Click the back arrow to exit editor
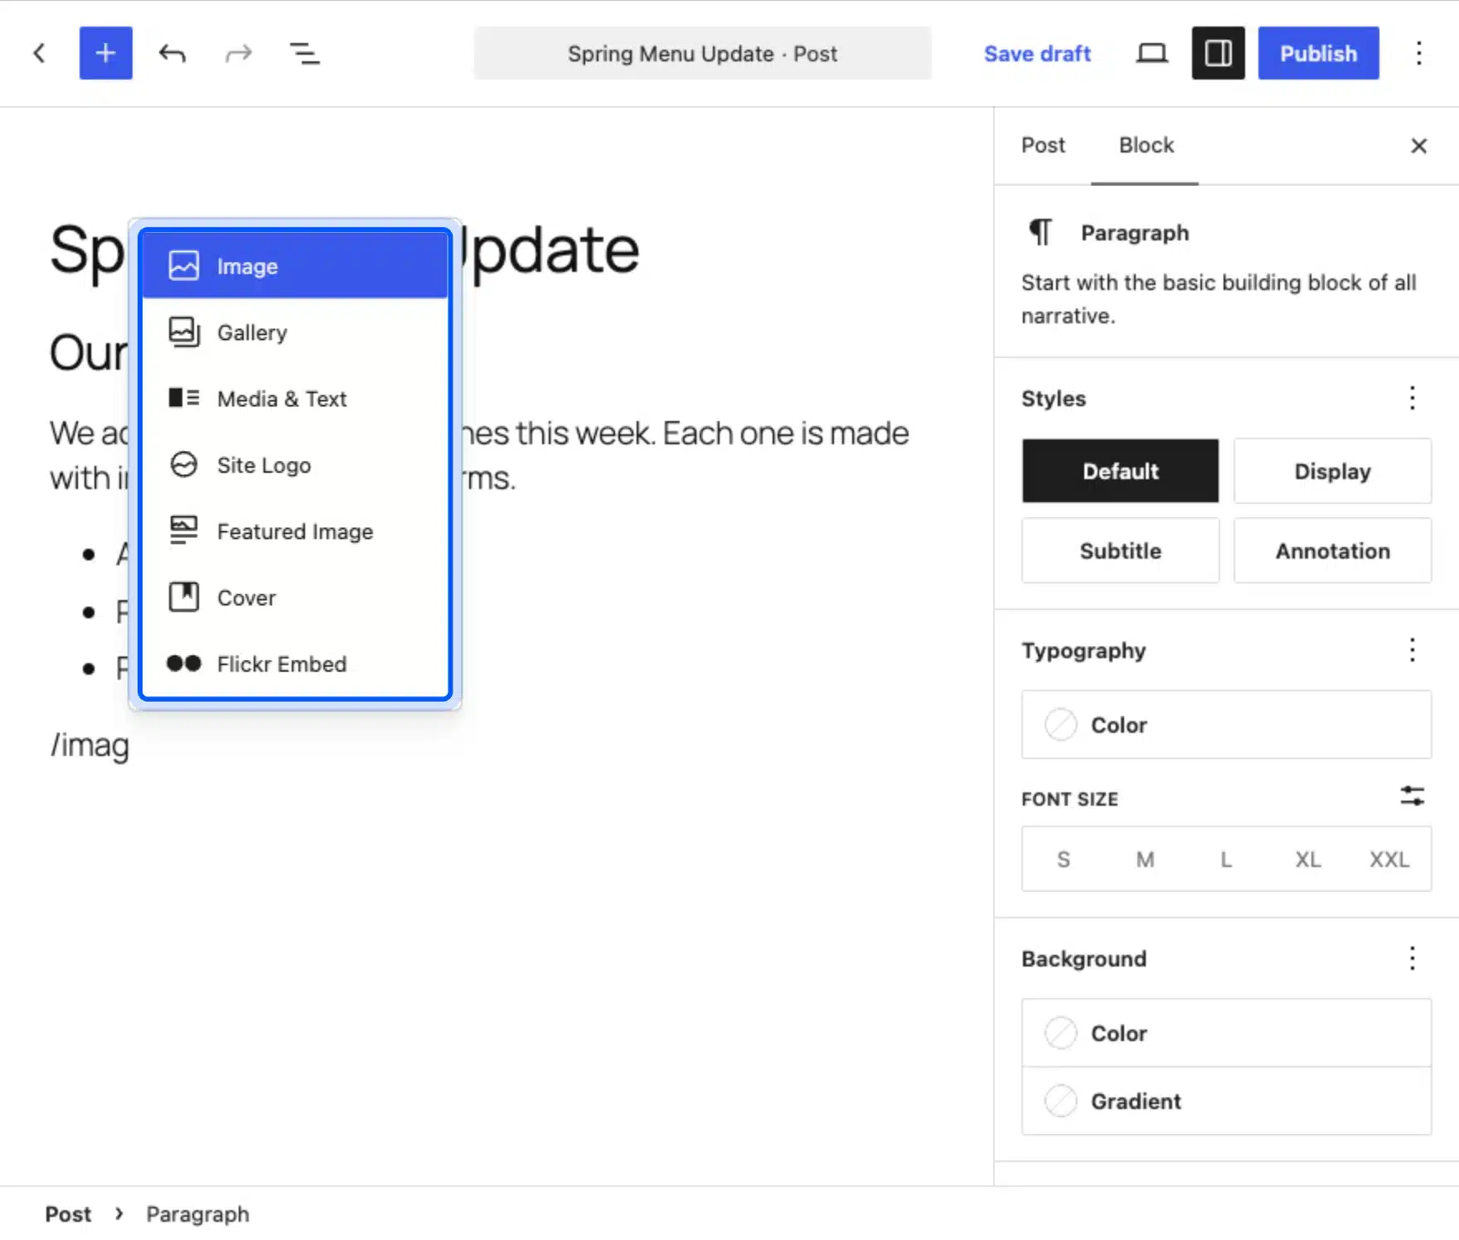 tap(39, 53)
